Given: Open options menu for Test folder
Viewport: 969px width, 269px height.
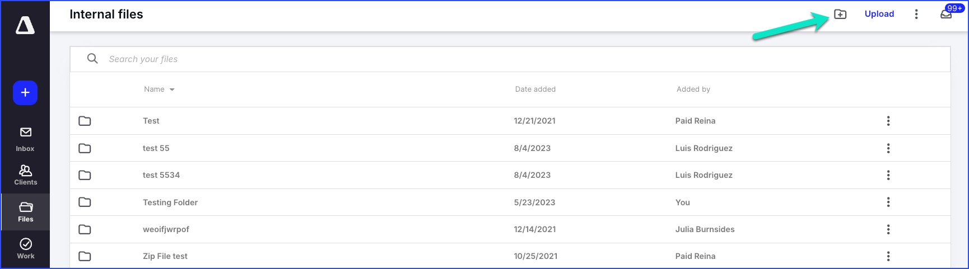Looking at the screenshot, I should click(888, 121).
